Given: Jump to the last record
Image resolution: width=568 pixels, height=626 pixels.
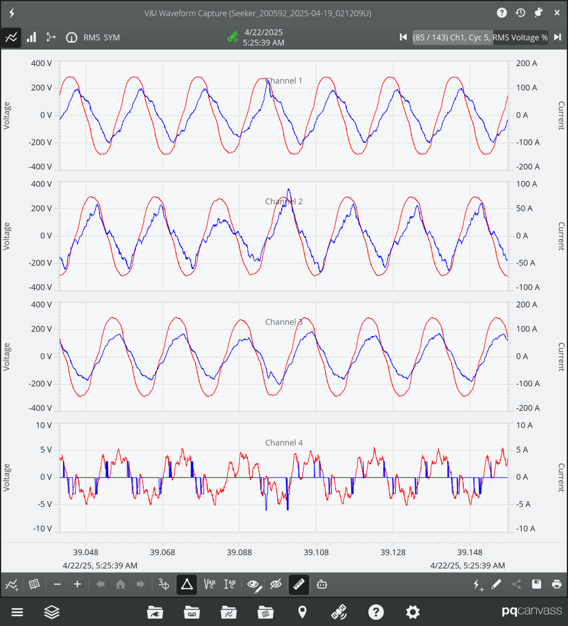Looking at the screenshot, I should pyautogui.click(x=557, y=37).
